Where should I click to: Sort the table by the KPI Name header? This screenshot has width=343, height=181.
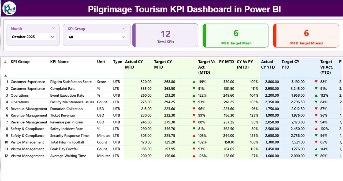pos(59,62)
